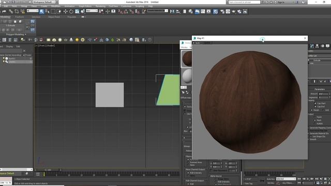Click the Auto Key button
Image resolution: width=331 pixels, height=186 pixels.
click(270, 179)
